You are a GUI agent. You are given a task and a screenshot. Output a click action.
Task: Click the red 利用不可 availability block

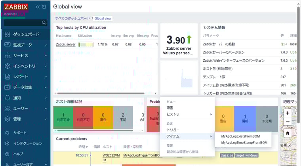[x=83, y=117]
